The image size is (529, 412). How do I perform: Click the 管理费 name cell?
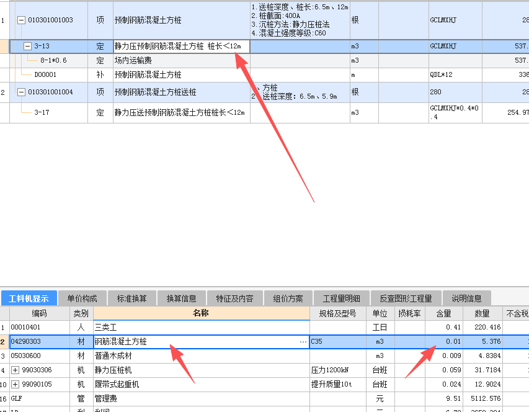point(201,398)
